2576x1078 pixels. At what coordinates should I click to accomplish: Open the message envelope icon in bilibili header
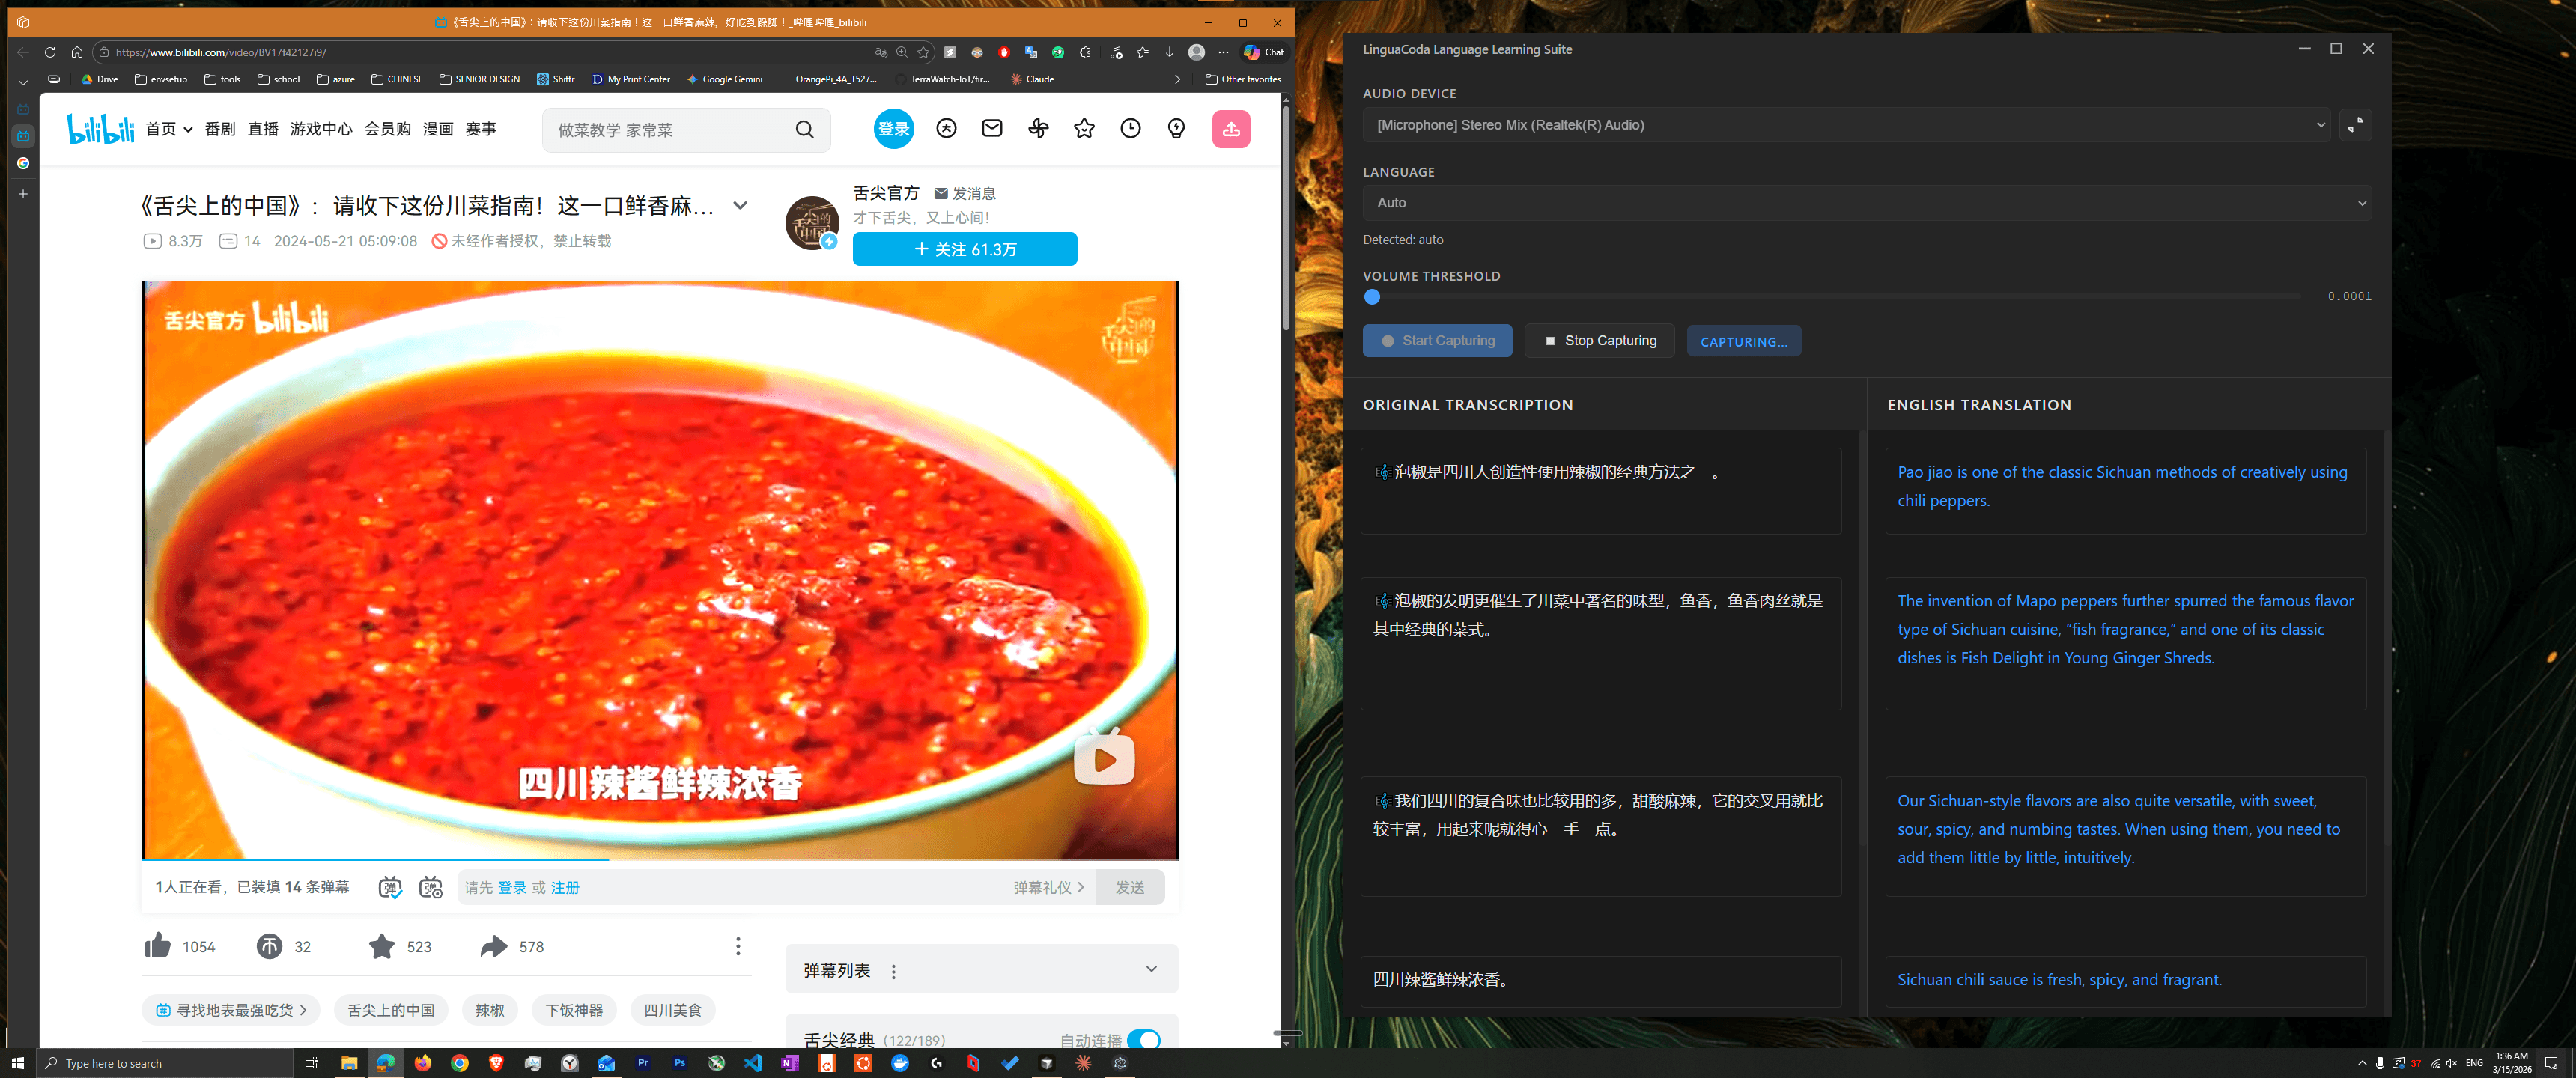[992, 128]
